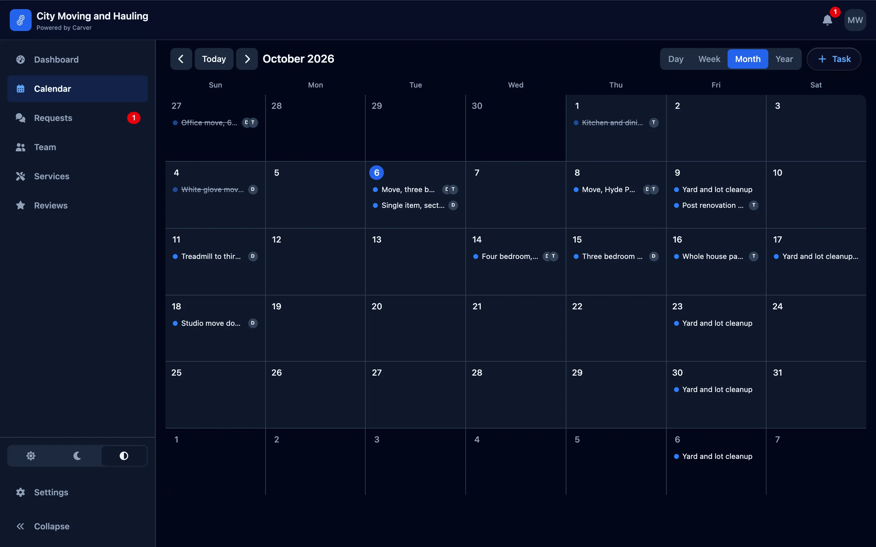Click the red Requests count badge
Viewport: 876px width, 547px height.
(x=134, y=118)
